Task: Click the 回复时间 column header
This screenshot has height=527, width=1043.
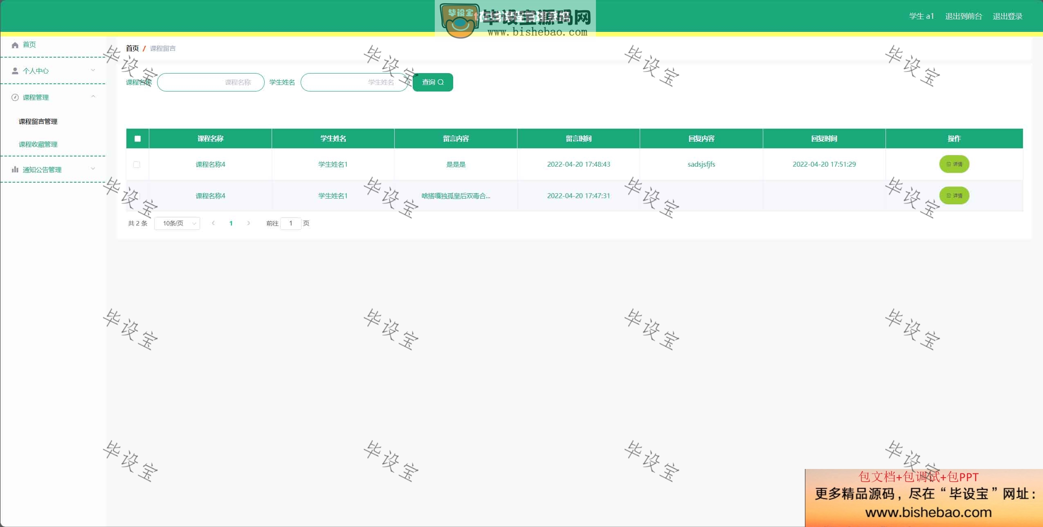Action: (824, 139)
